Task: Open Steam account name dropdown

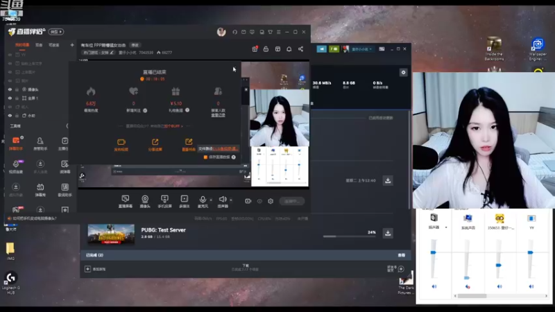Action: [361, 49]
